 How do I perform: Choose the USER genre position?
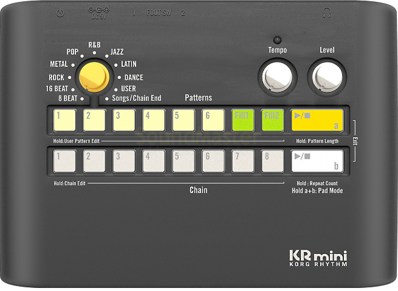128,89
